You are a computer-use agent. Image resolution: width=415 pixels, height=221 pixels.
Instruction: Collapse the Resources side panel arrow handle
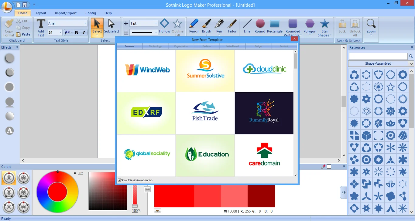coord(343,192)
